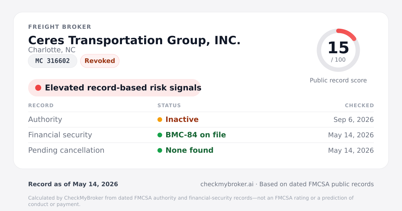
Task: Click the STATUS column header
Action: 169,105
